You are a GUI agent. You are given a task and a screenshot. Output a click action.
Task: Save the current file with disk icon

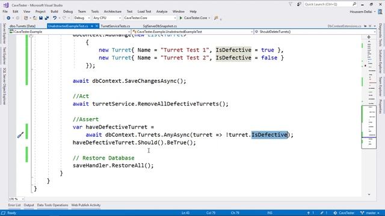[41, 18]
